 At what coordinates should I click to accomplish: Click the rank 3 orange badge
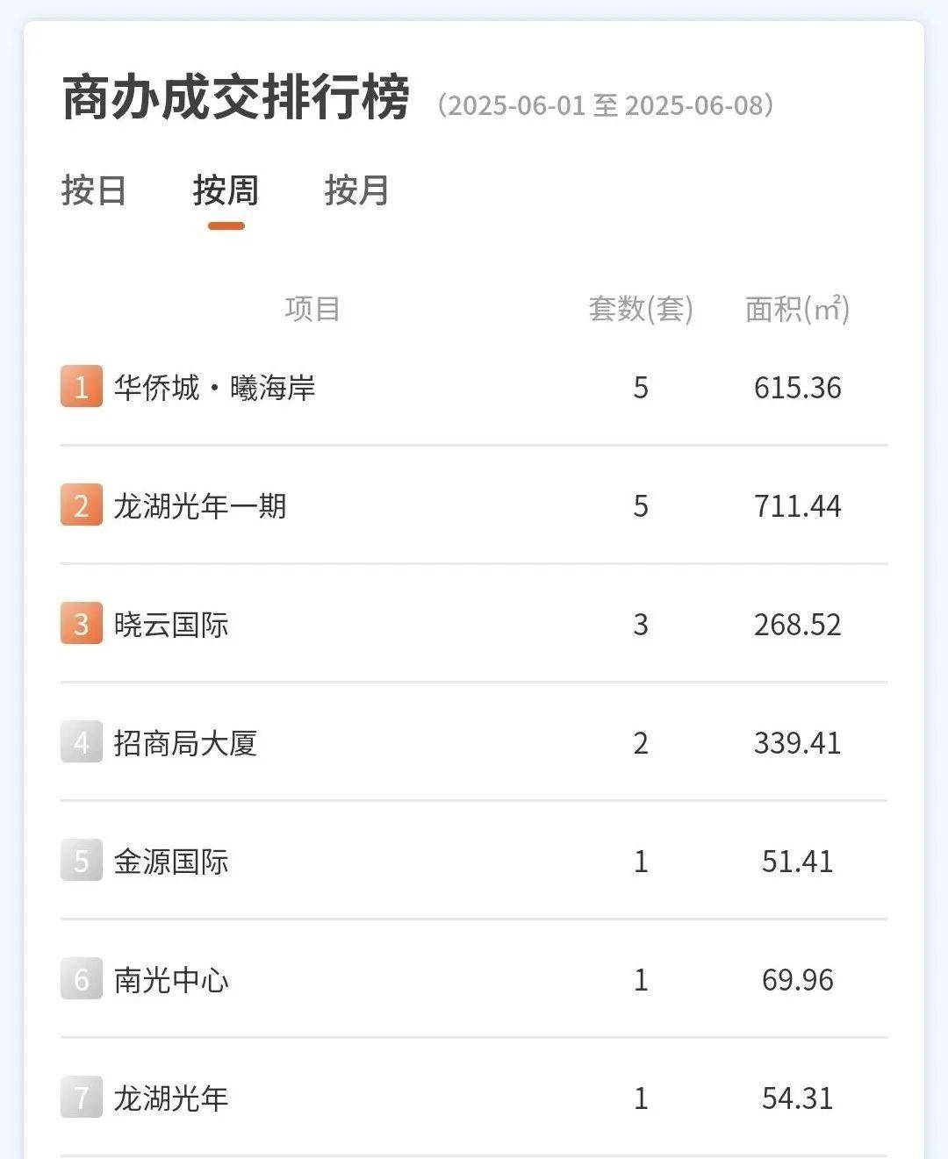coord(82,624)
